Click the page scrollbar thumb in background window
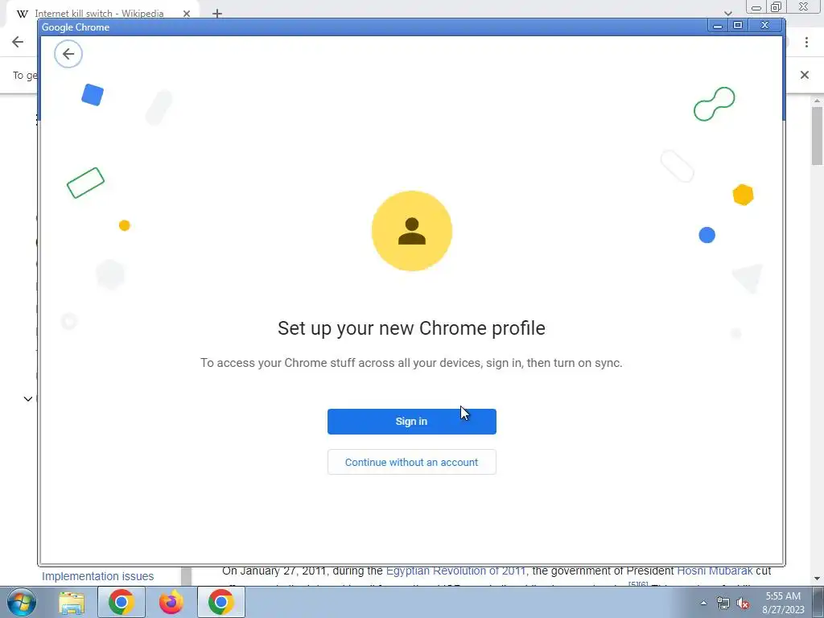824x618 pixels. tap(818, 135)
